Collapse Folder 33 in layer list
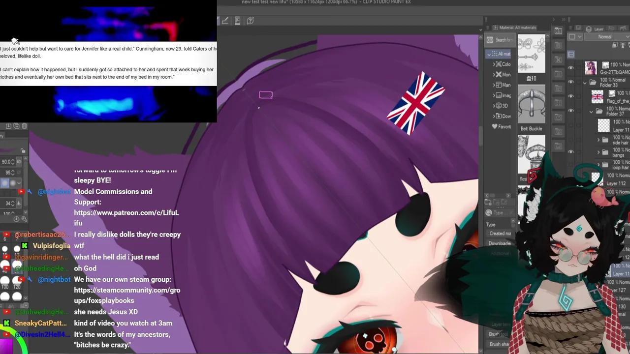Screen dimensions: 630x354 tap(585, 83)
